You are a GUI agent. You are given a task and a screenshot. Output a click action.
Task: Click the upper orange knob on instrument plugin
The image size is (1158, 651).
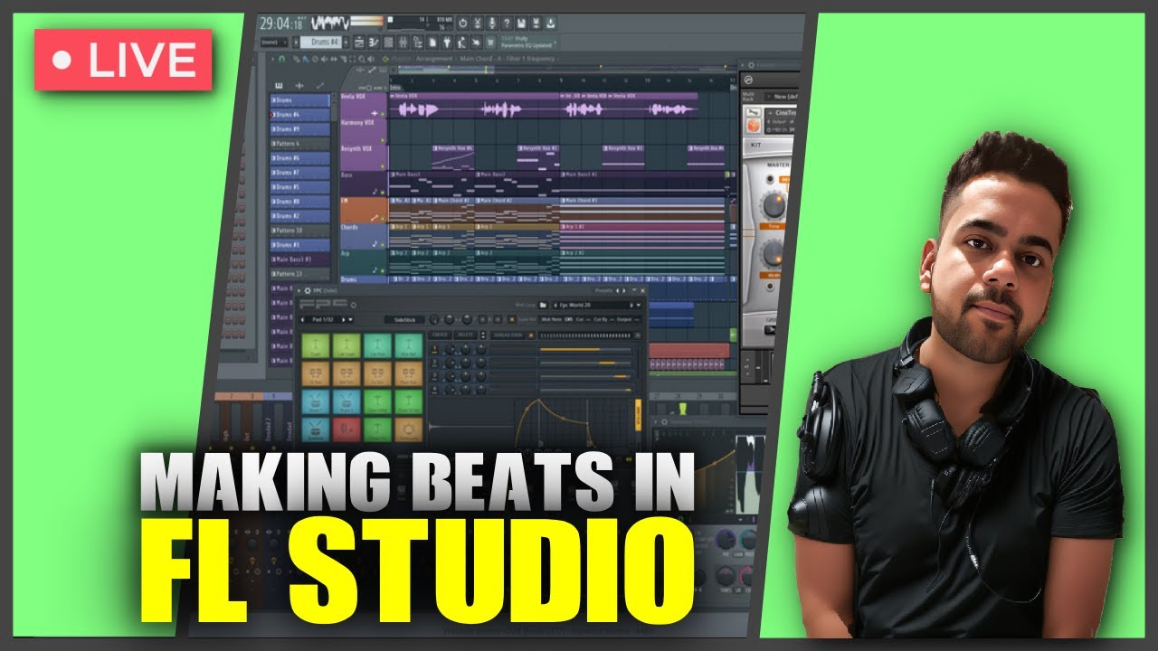coord(774,205)
